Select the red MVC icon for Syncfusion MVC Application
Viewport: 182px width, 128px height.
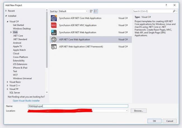click(x=54, y=25)
